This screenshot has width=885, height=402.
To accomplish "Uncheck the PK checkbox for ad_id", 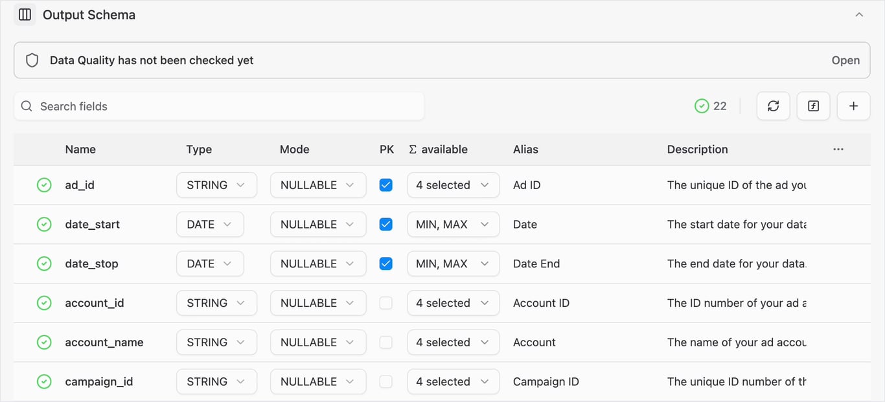I will [385, 185].
